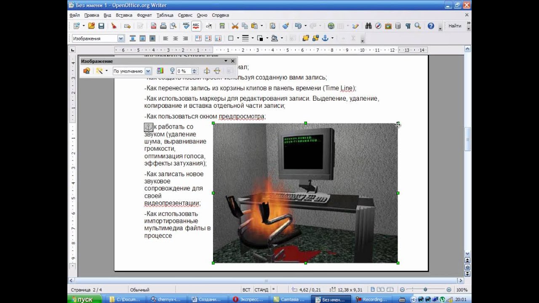Show drawing functions pencil icon
Image resolution: width=539 pixels, height=303 pixels.
(x=356, y=26)
